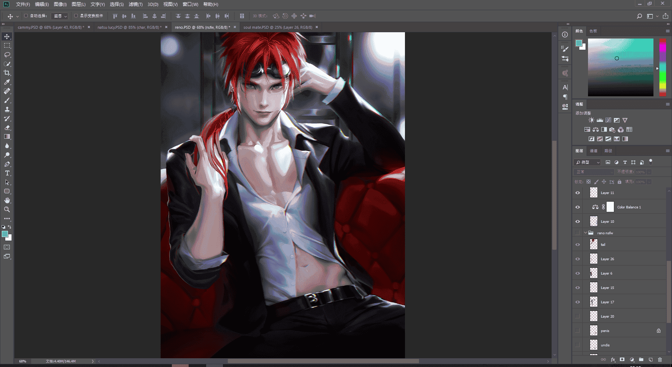Add layer style fx icon
The image size is (672, 367).
(613, 360)
